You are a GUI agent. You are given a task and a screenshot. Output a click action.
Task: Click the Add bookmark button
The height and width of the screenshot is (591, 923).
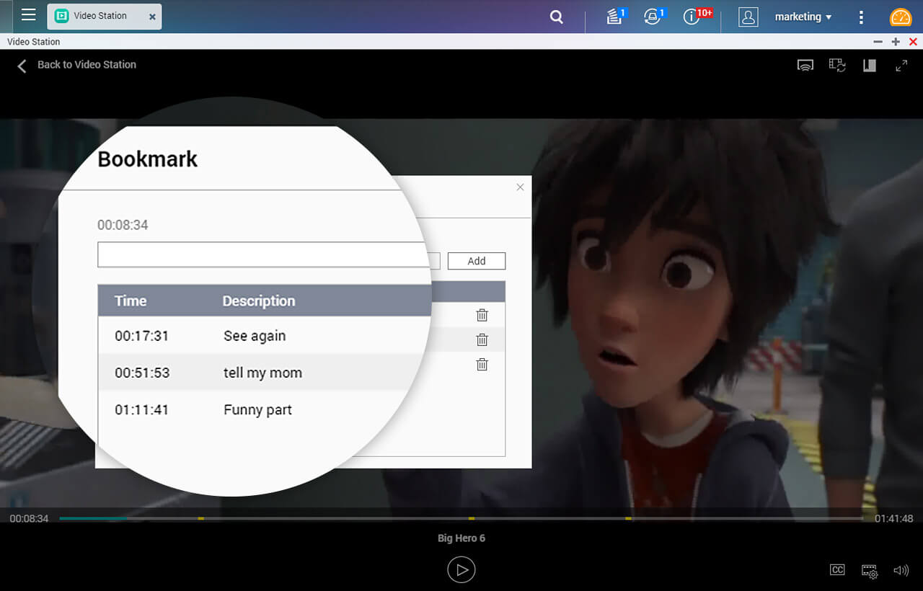477,261
